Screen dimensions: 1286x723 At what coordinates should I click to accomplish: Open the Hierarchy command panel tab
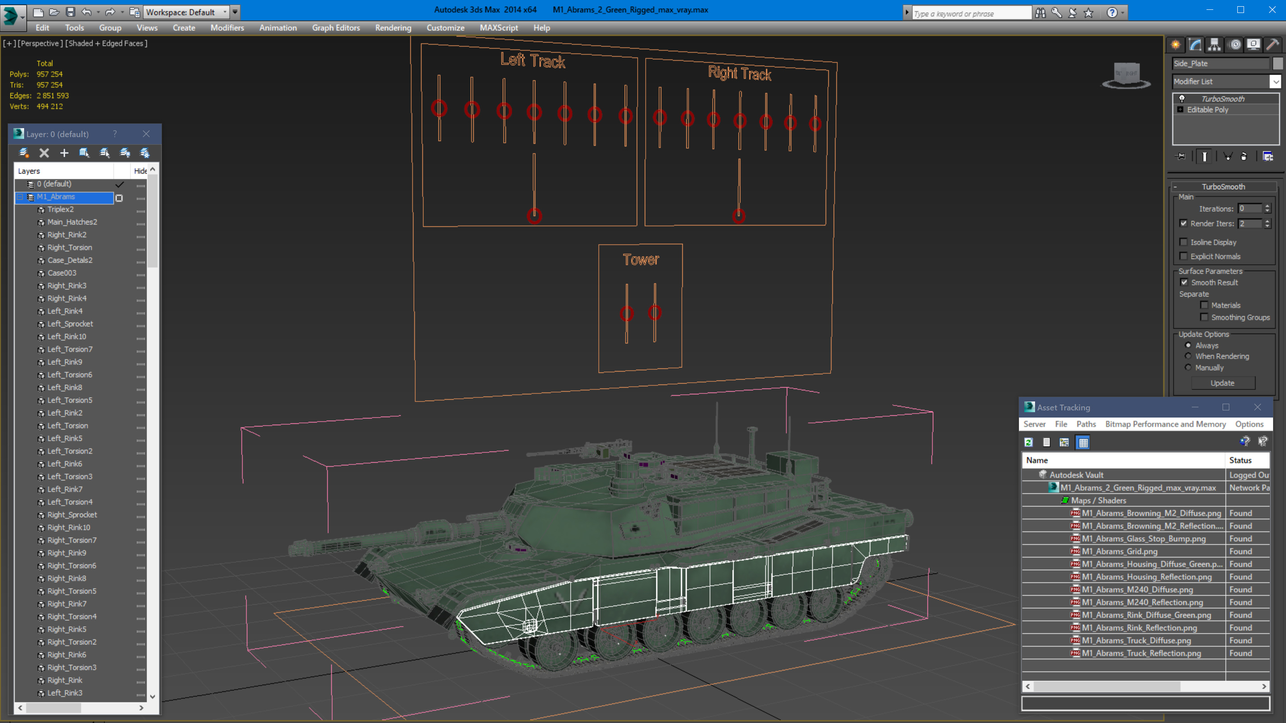coord(1214,45)
